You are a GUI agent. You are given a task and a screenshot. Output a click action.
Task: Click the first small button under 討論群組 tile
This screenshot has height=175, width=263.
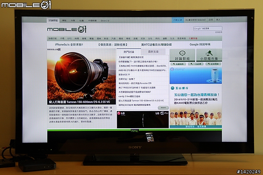(178, 64)
